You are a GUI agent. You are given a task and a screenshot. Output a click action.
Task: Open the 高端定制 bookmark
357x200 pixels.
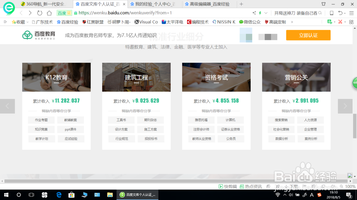click(275, 22)
